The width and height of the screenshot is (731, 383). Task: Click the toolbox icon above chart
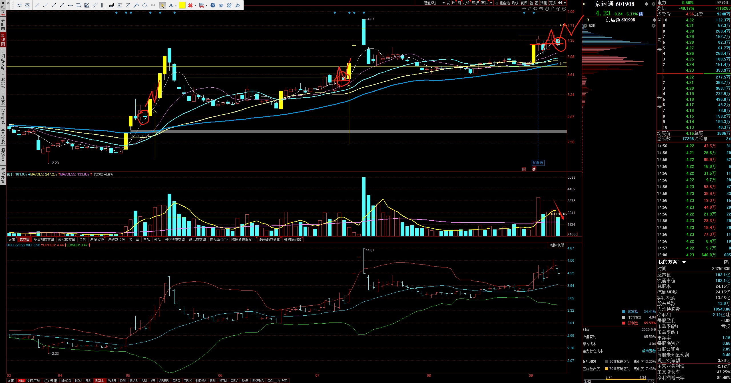point(541,9)
